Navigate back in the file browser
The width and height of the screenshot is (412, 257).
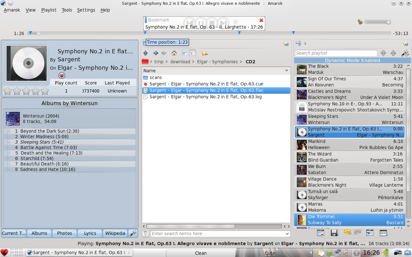click(156, 53)
